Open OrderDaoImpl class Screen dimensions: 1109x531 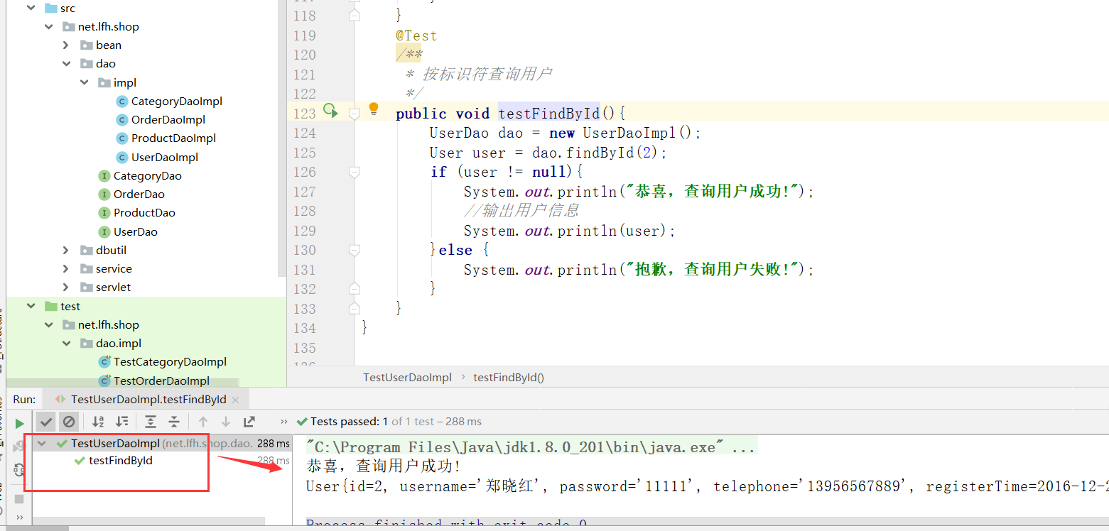(x=168, y=120)
